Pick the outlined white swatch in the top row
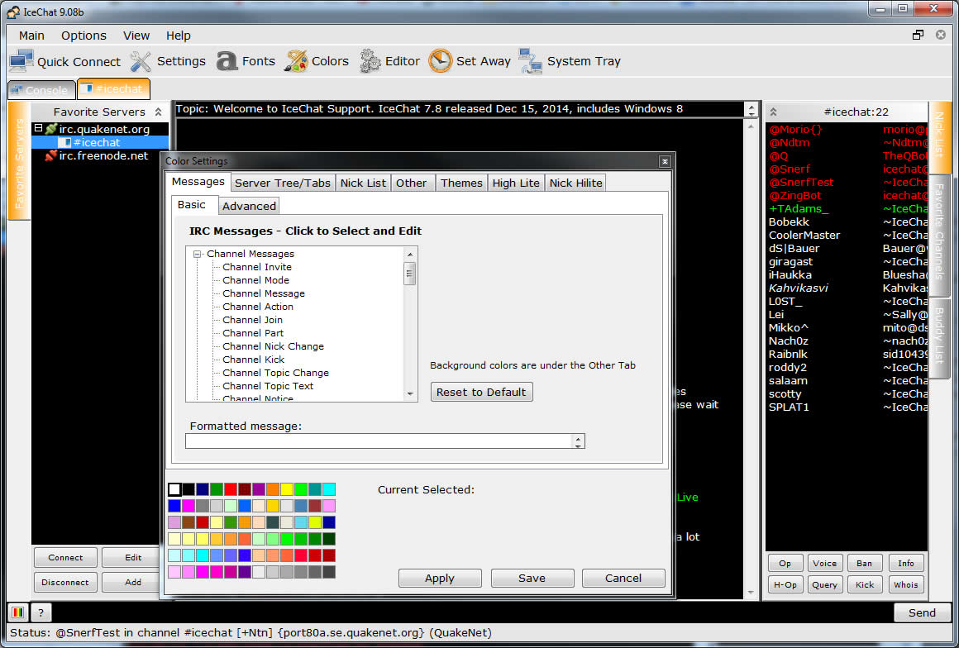The height and width of the screenshot is (648, 959). pos(174,489)
